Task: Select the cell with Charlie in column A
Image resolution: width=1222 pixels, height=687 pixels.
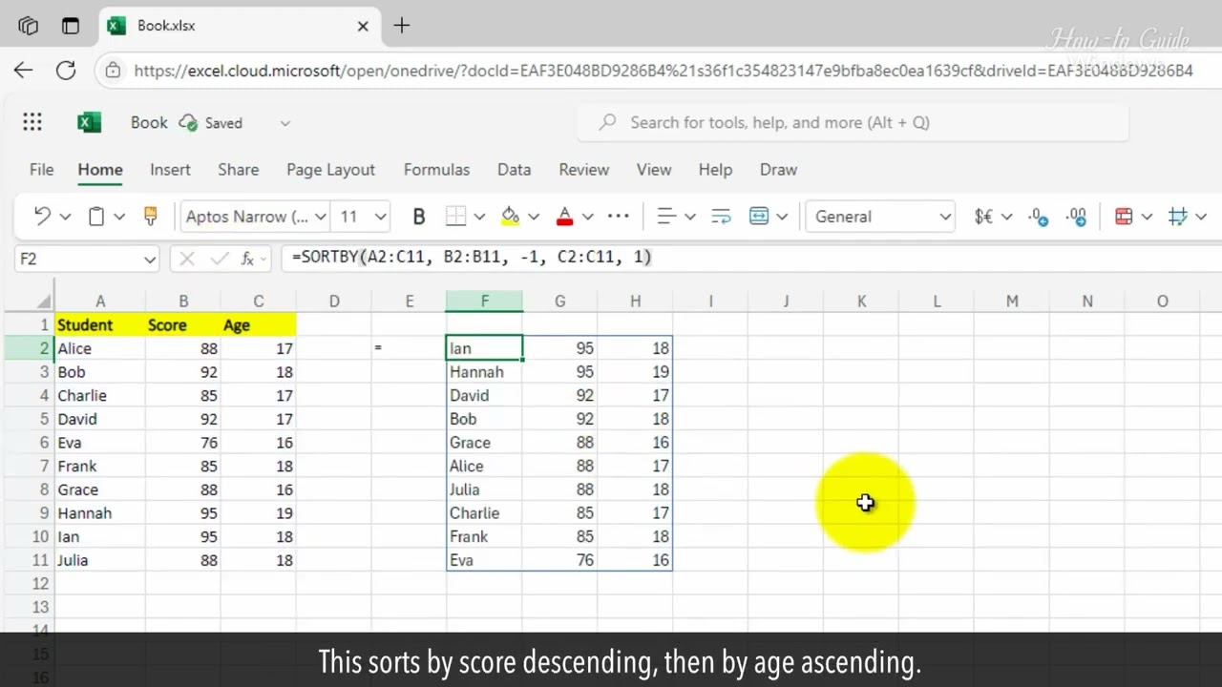Action: click(x=100, y=395)
